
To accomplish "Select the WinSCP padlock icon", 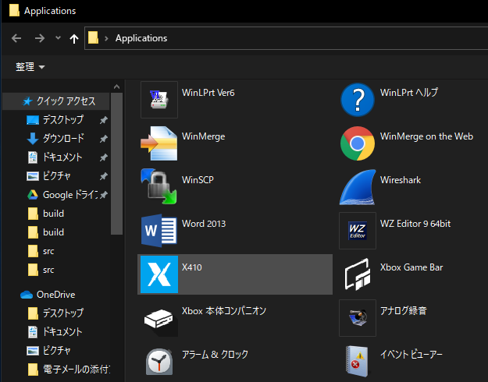I will pyautogui.click(x=159, y=186).
